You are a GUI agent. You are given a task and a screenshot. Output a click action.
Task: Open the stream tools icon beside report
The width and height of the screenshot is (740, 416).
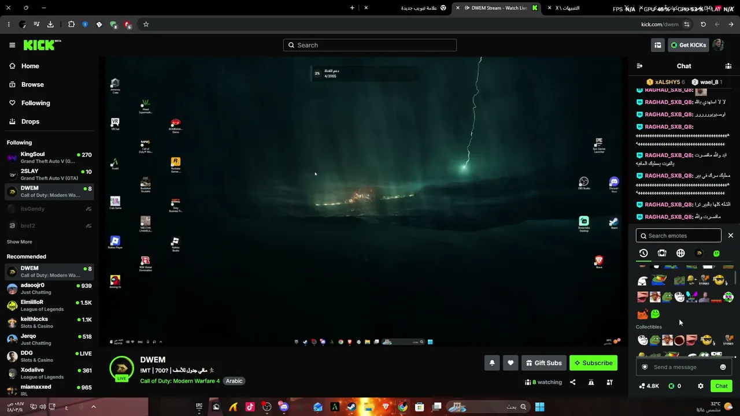609,382
